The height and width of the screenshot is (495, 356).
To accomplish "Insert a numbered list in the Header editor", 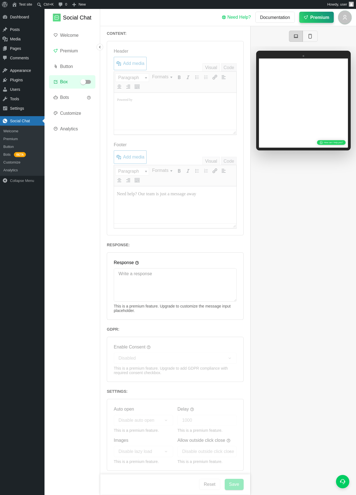I will [206, 77].
